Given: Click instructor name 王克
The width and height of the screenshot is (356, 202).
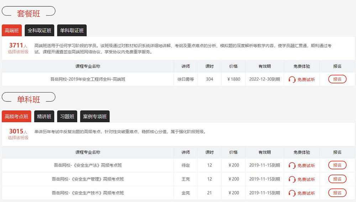Looking at the screenshot, I should [x=186, y=179].
